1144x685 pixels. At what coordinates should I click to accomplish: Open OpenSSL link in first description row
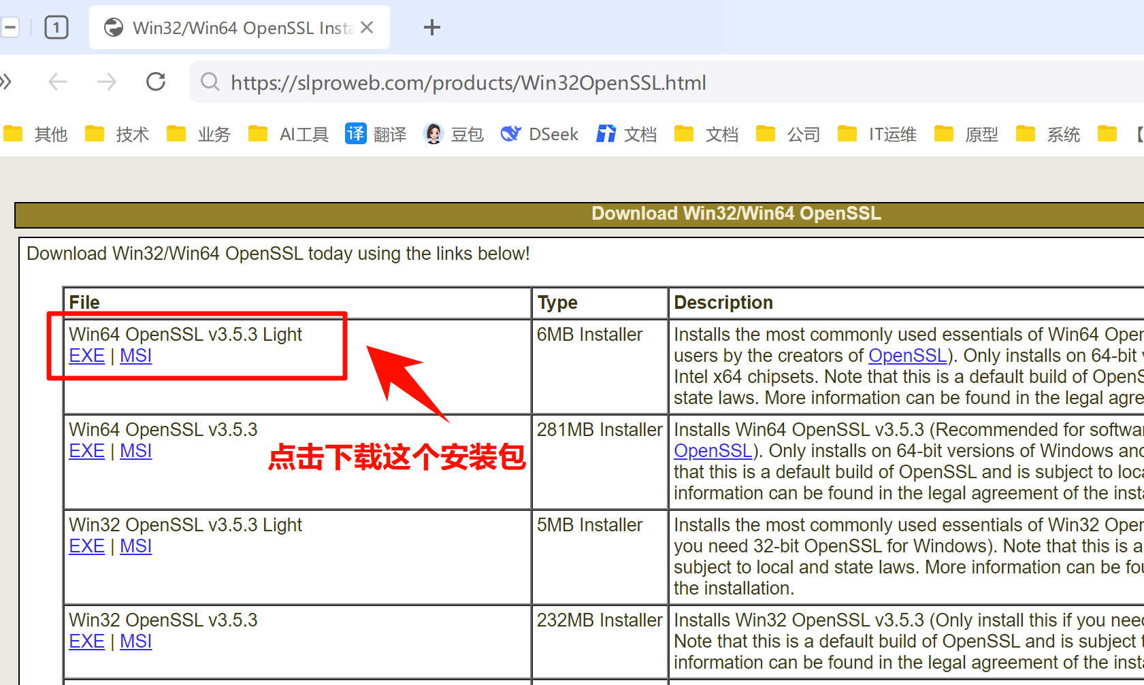[x=907, y=356]
